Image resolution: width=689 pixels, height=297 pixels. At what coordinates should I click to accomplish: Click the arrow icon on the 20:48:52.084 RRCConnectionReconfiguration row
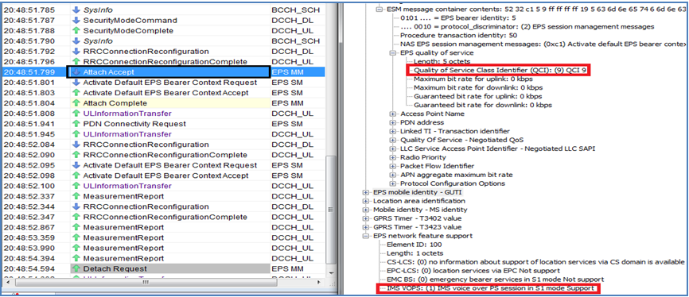click(76, 145)
